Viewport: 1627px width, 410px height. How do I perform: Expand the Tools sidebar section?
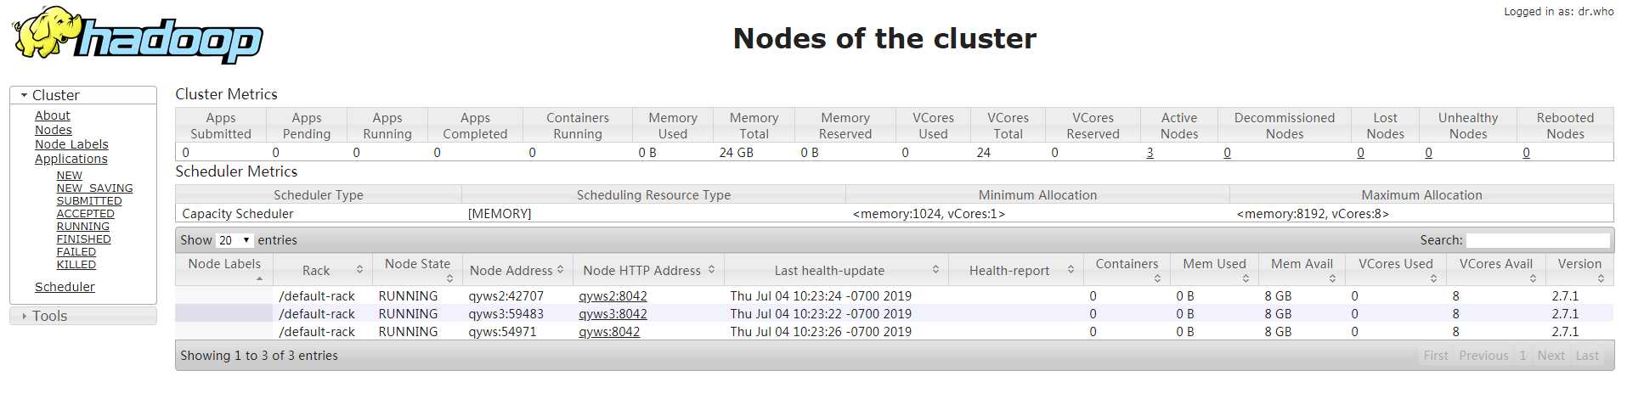pyautogui.click(x=83, y=316)
